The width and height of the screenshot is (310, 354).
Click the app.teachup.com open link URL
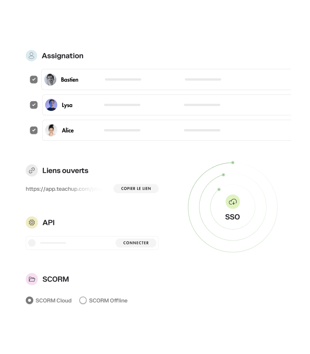click(x=65, y=189)
